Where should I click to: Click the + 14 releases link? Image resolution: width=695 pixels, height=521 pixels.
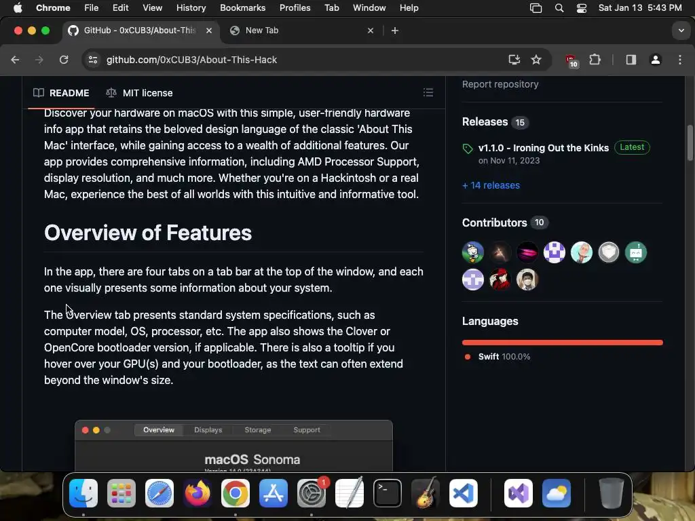[x=491, y=185]
